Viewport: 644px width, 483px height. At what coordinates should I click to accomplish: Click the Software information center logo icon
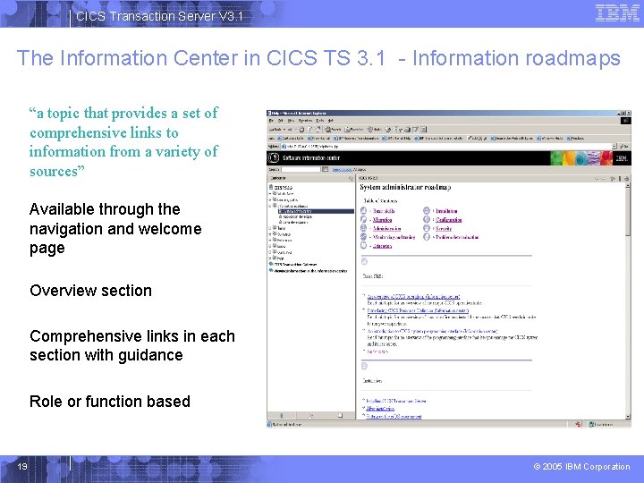click(274, 157)
